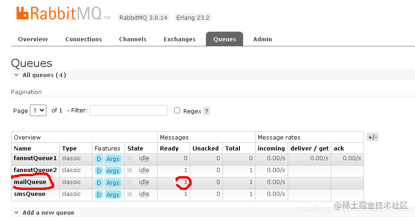Viewport: 415px width, 217px height.
Task: Enable the Regex checkbox
Action: coord(177,111)
